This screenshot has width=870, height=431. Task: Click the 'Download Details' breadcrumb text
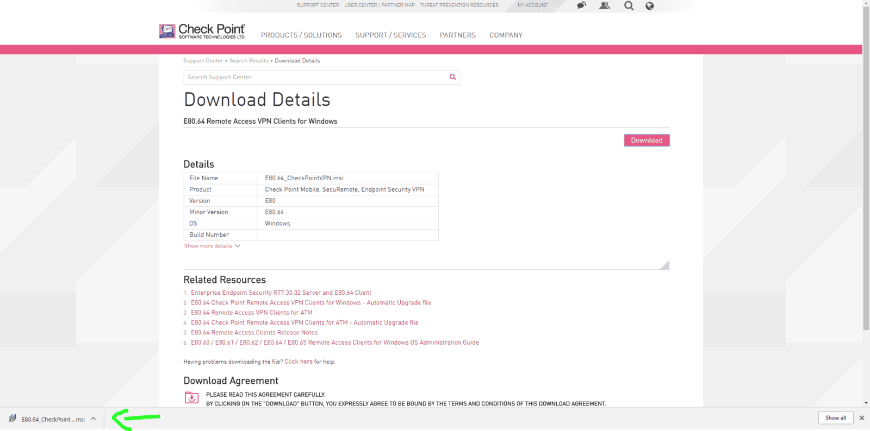tap(297, 61)
